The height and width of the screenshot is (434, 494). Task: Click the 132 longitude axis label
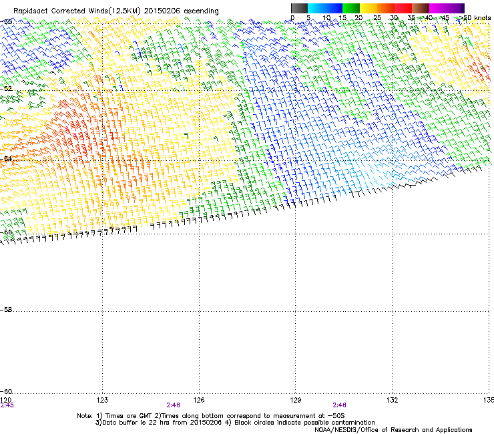(393, 400)
